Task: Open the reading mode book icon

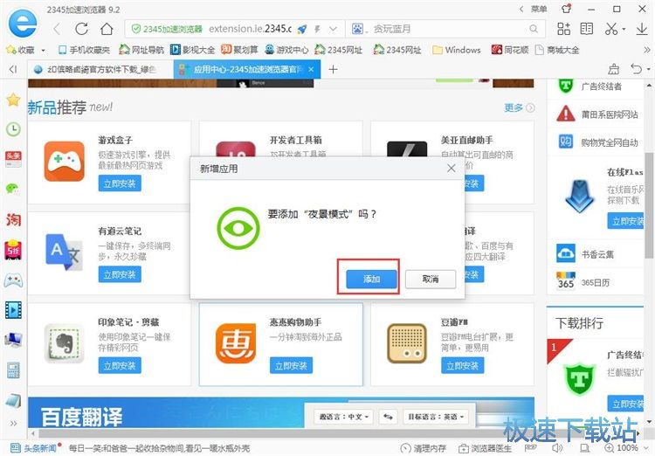Action: (587, 29)
